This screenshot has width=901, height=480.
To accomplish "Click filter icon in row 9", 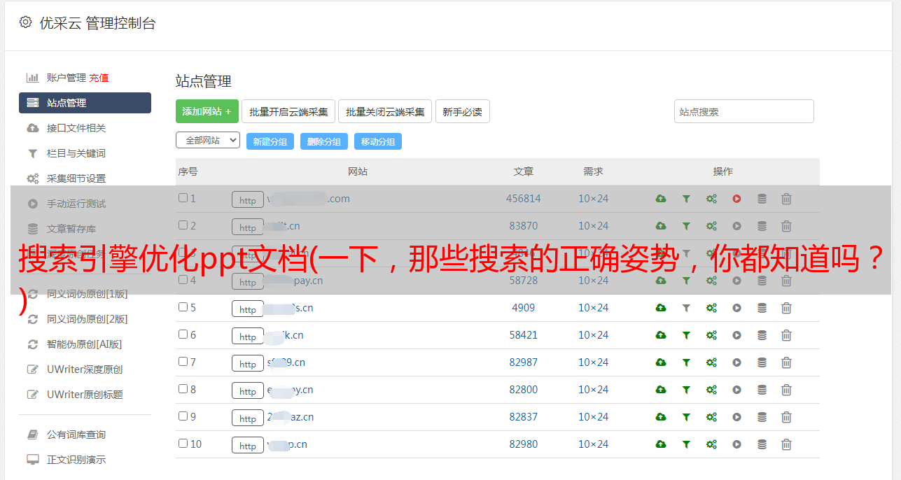I will click(x=686, y=417).
